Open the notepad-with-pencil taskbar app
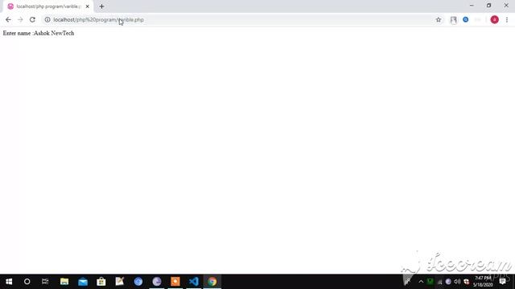 (120, 282)
